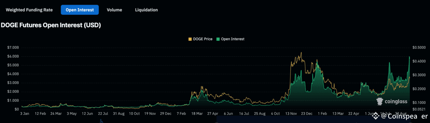Screen dimensions: 430x123
Task: Click the $6.00B y-axis label
Action: [13, 56]
